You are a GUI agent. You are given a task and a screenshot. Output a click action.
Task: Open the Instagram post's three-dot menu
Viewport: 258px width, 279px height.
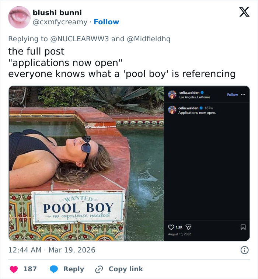click(x=243, y=95)
